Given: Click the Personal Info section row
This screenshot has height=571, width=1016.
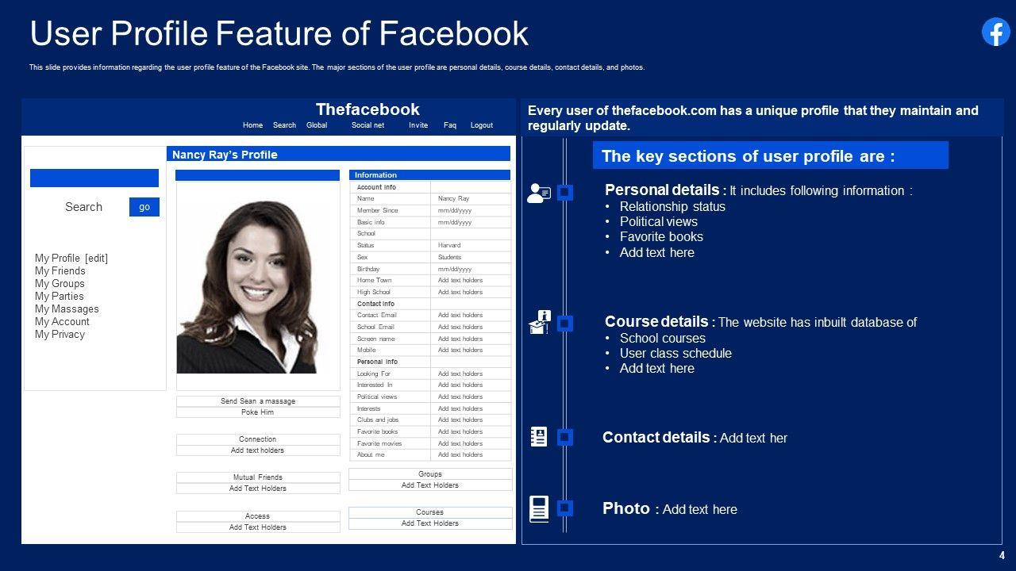Looking at the screenshot, I should (430, 362).
